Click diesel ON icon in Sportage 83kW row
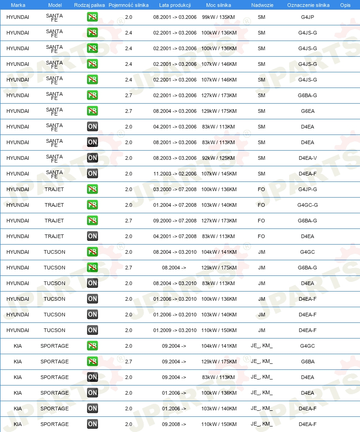This screenshot has height=432, width=360. click(x=92, y=377)
